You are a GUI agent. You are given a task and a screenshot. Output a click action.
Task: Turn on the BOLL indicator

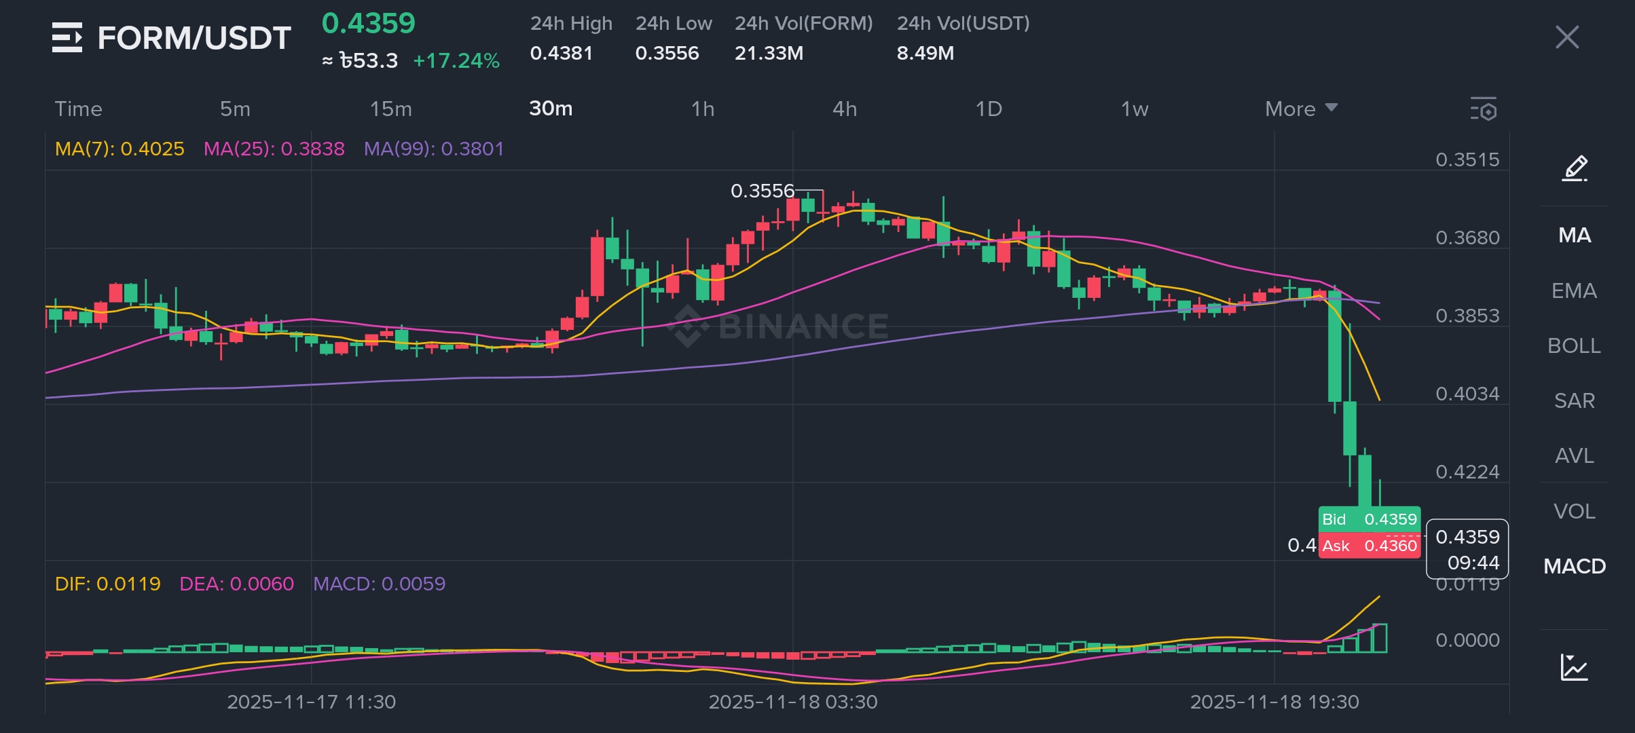point(1574,345)
